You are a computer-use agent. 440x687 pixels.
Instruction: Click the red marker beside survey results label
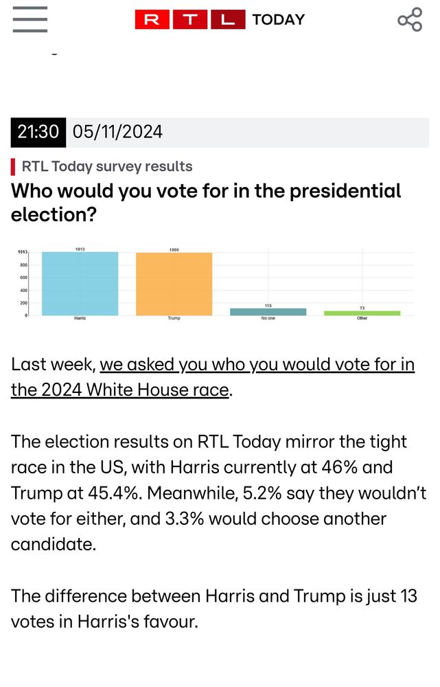click(14, 166)
